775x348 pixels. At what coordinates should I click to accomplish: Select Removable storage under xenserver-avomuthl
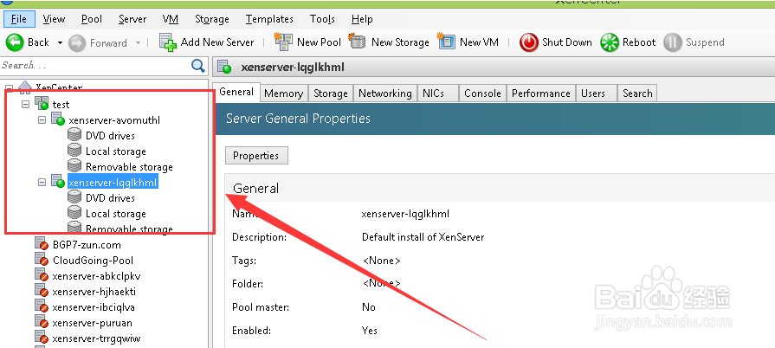[x=129, y=167]
